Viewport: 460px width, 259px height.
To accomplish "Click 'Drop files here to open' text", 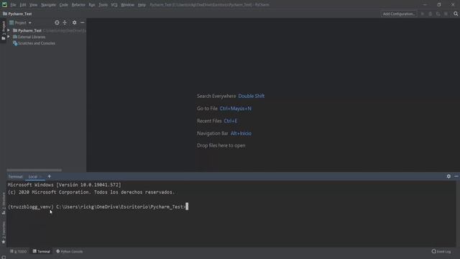I will click(x=221, y=145).
